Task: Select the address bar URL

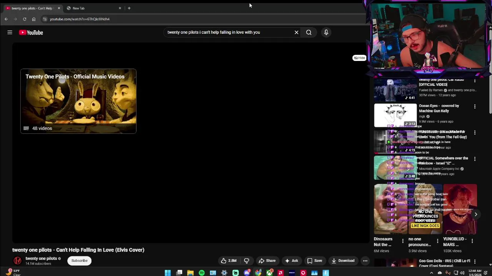Action: pyautogui.click(x=80, y=19)
